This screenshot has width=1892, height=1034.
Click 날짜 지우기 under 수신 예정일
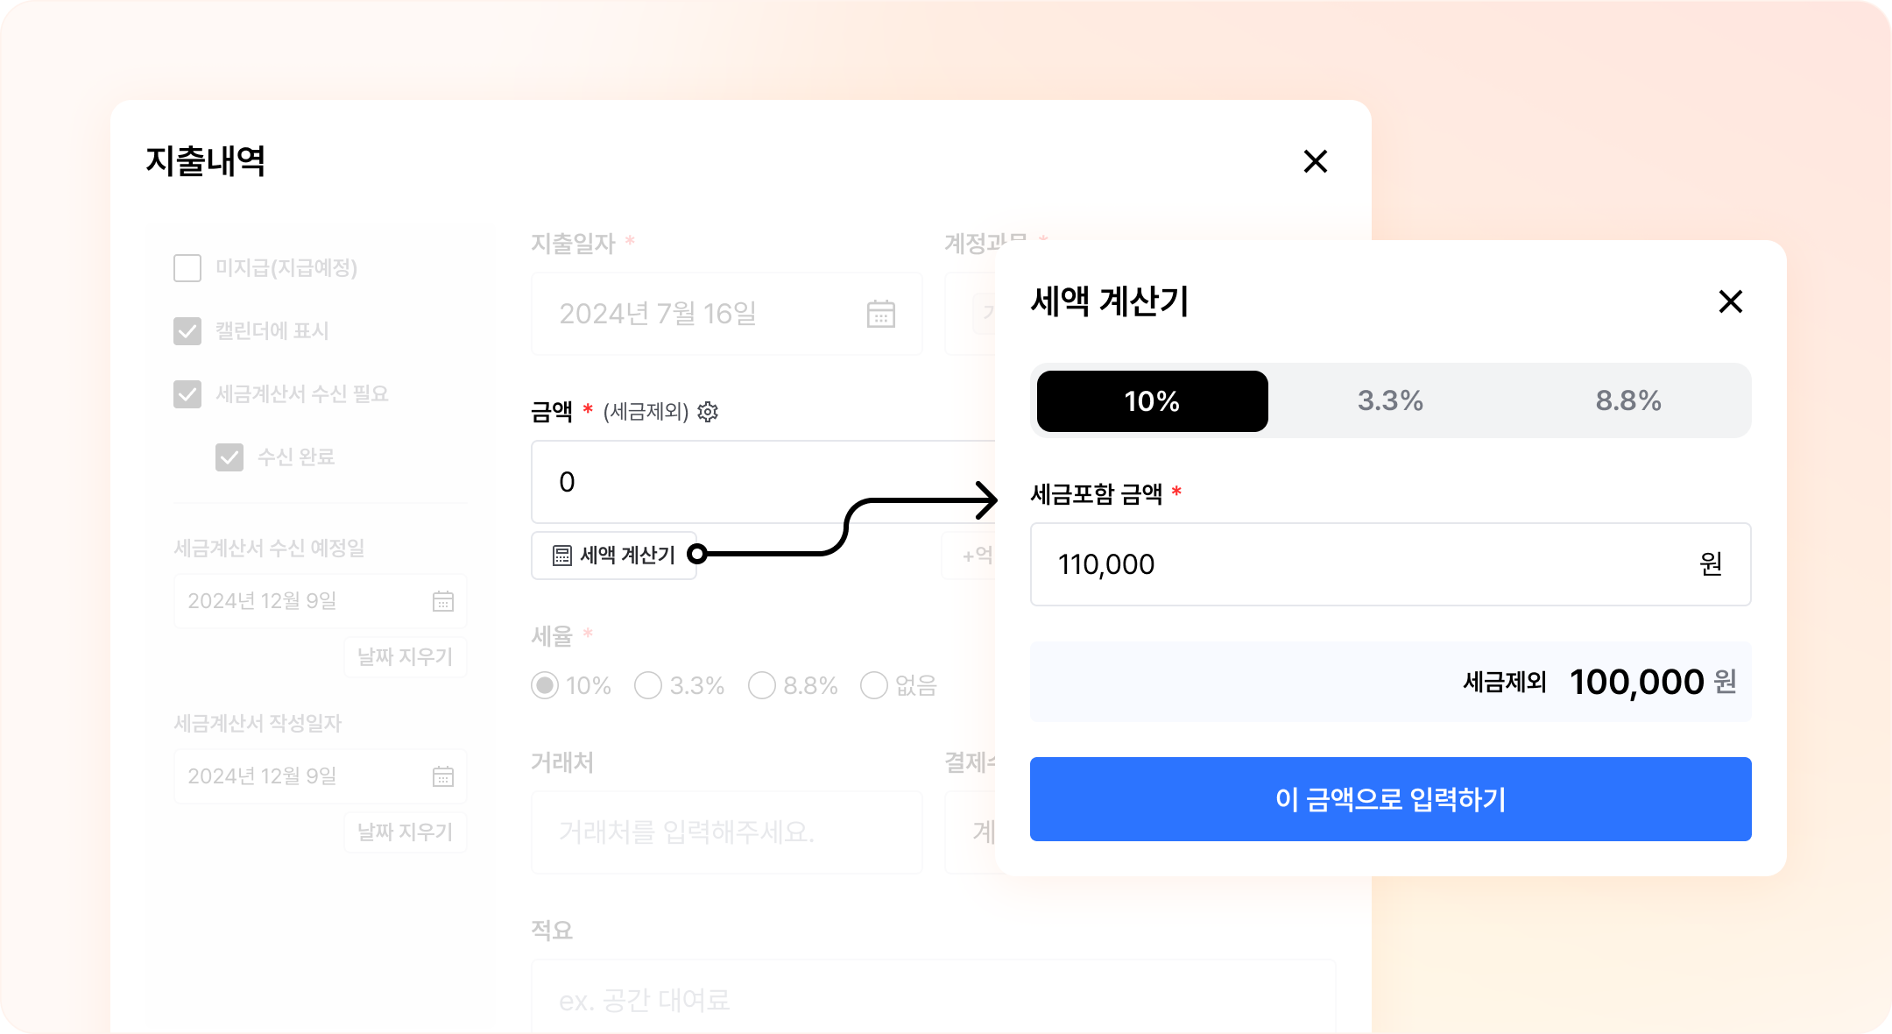(405, 657)
